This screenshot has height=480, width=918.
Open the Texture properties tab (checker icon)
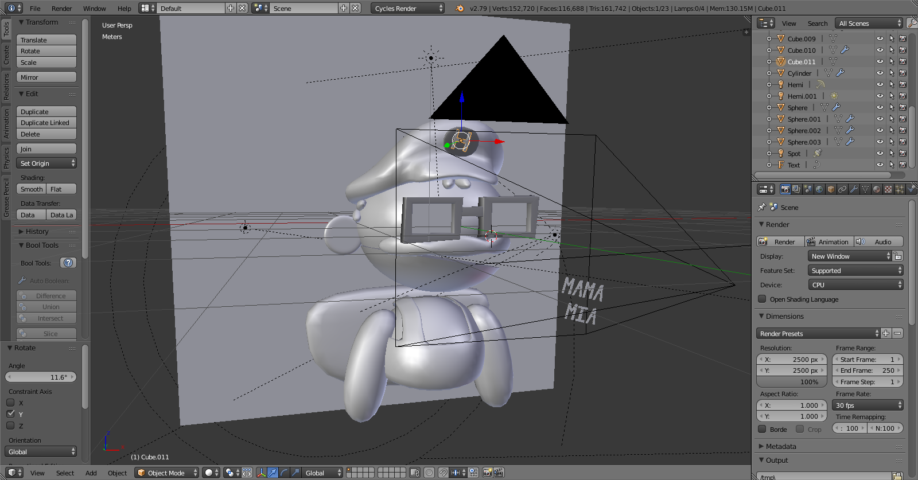tap(888, 189)
